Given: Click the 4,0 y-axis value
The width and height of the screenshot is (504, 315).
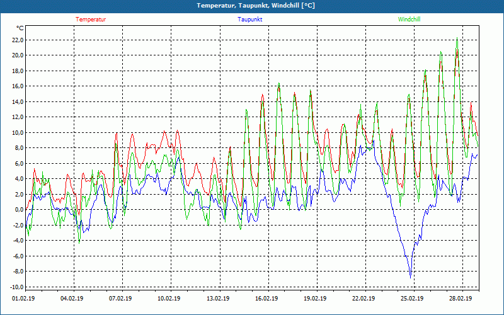Looking at the screenshot, I should (19, 179).
